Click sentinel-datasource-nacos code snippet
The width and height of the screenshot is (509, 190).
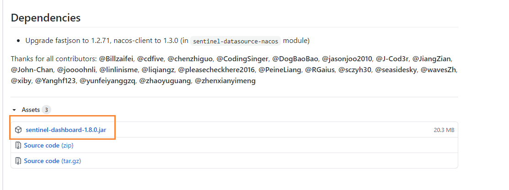pyautogui.click(x=236, y=41)
